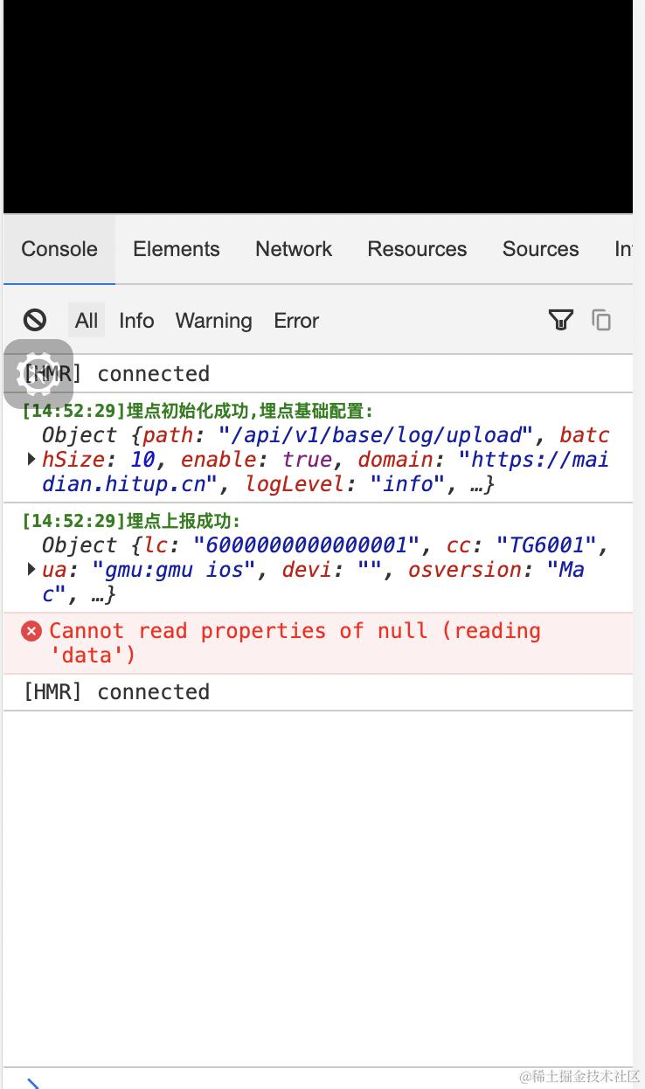Tap the floating settings gear button
The height and width of the screenshot is (1089, 645).
tap(38, 374)
